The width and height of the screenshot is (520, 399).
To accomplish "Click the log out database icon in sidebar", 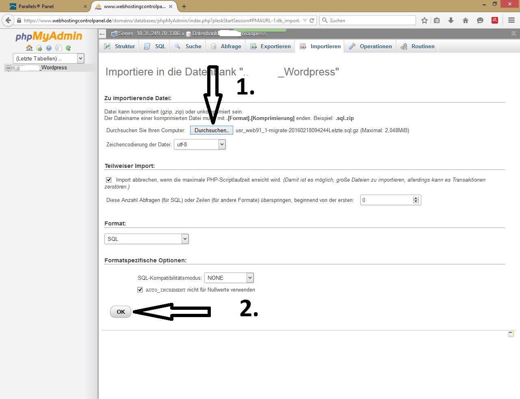I will pyautogui.click(x=39, y=48).
